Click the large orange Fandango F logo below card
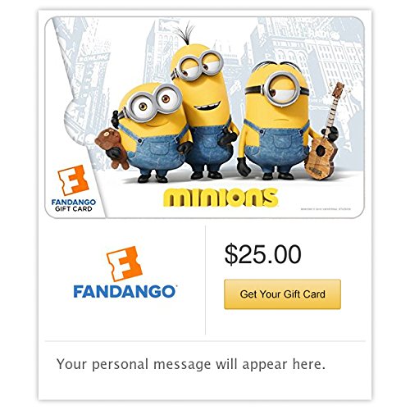 tap(125, 263)
